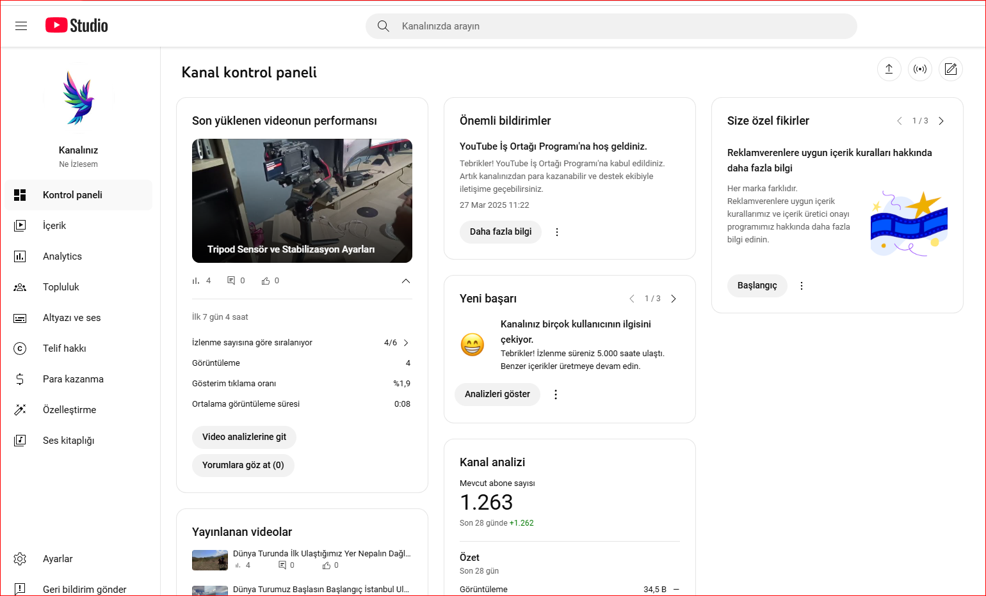Image resolution: width=986 pixels, height=596 pixels.
Task: Open the İçerik section
Action: tap(79, 226)
